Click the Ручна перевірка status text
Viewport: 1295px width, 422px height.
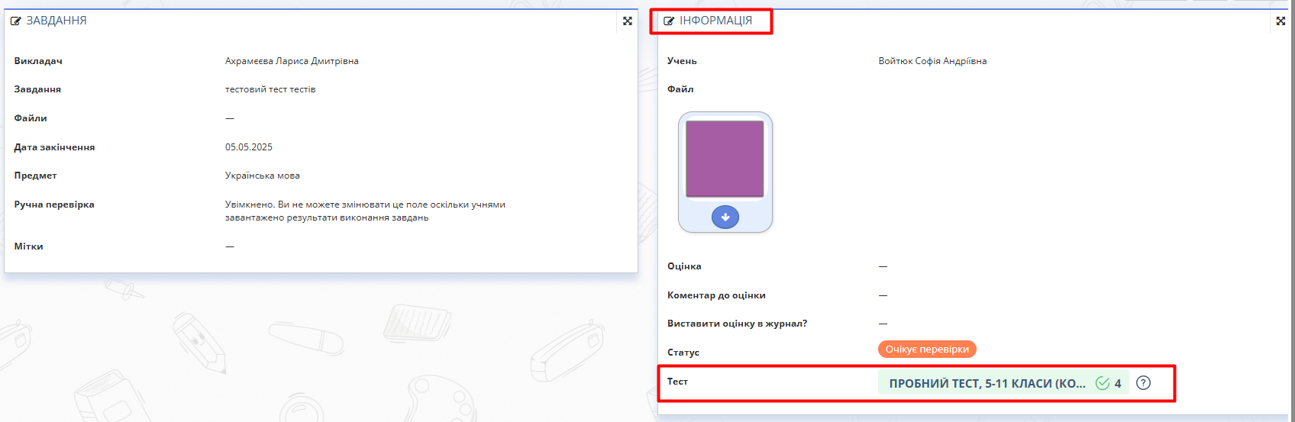365,211
